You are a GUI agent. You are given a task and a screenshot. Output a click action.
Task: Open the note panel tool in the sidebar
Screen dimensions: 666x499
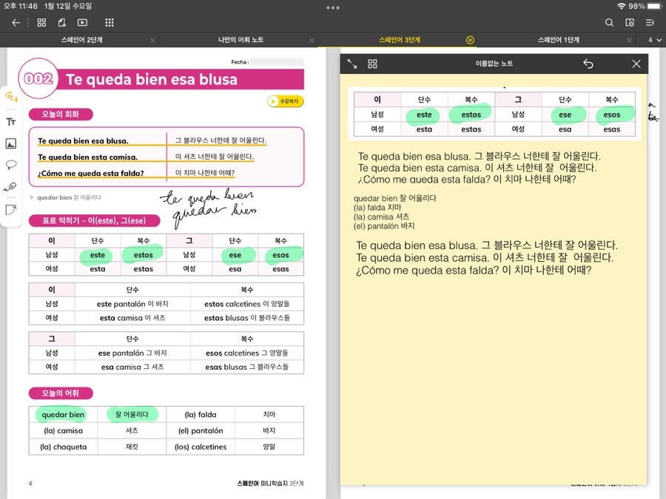coord(11,210)
